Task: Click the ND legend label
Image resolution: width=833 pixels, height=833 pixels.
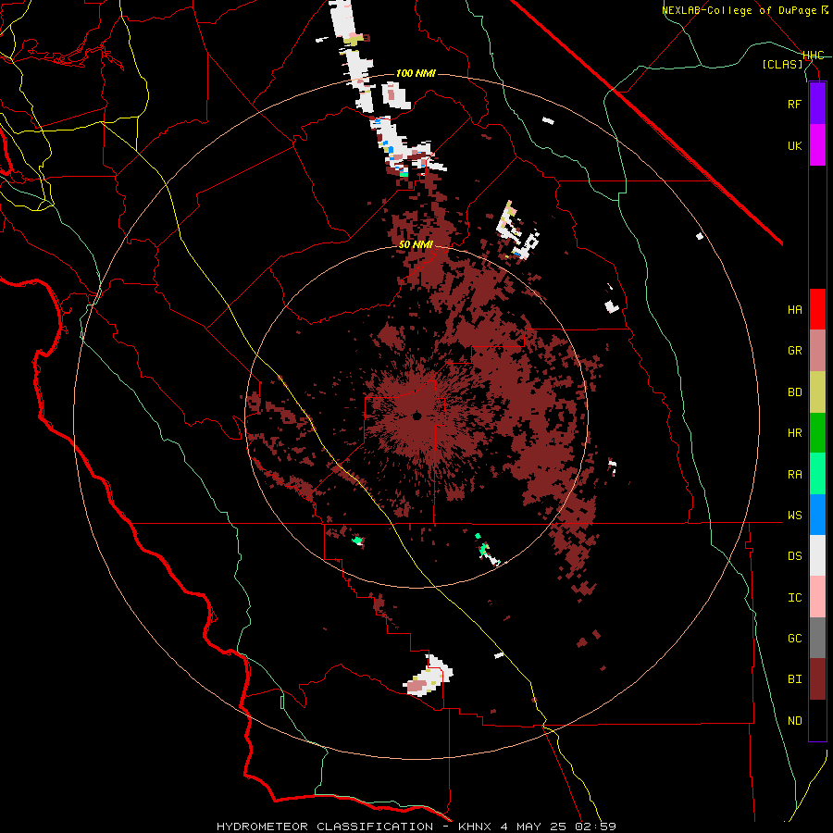Action: point(794,721)
